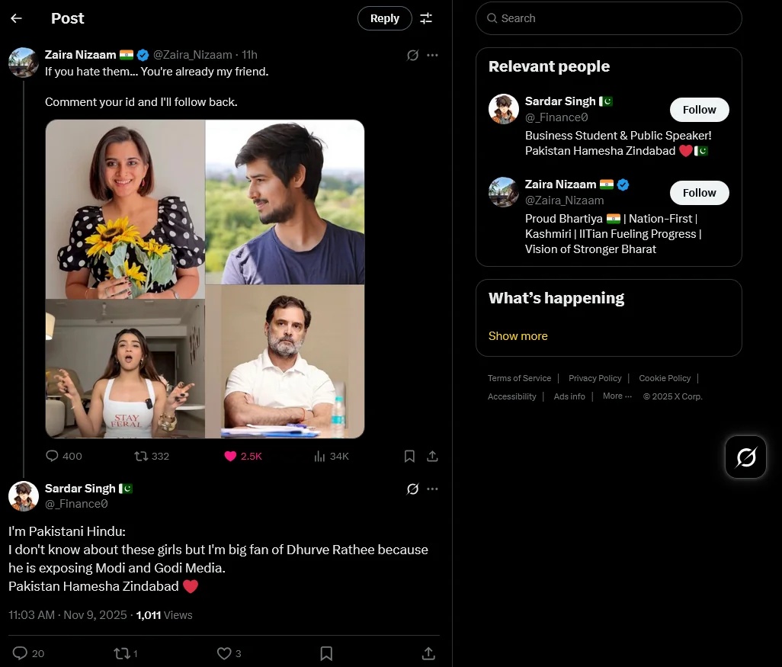Unlike Zaira's post with 2.5K likes
The width and height of the screenshot is (782, 667).
(x=243, y=456)
